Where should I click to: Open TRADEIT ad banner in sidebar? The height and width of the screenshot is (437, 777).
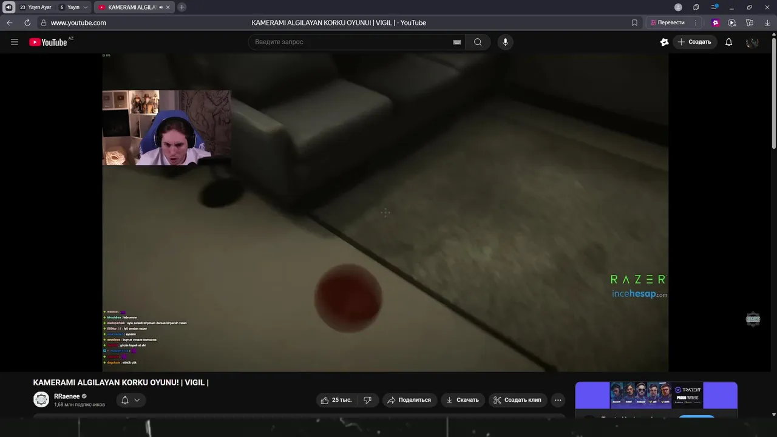click(656, 395)
